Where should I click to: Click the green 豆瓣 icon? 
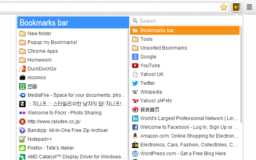point(22,86)
